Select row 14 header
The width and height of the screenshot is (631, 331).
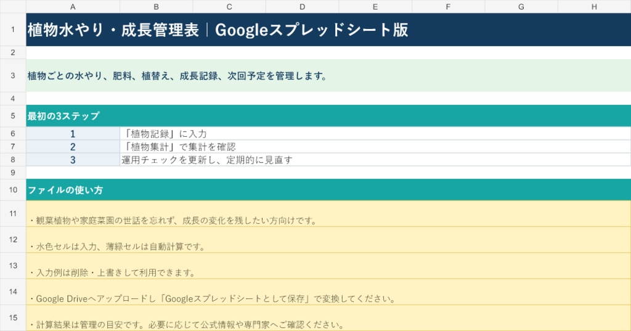13,292
